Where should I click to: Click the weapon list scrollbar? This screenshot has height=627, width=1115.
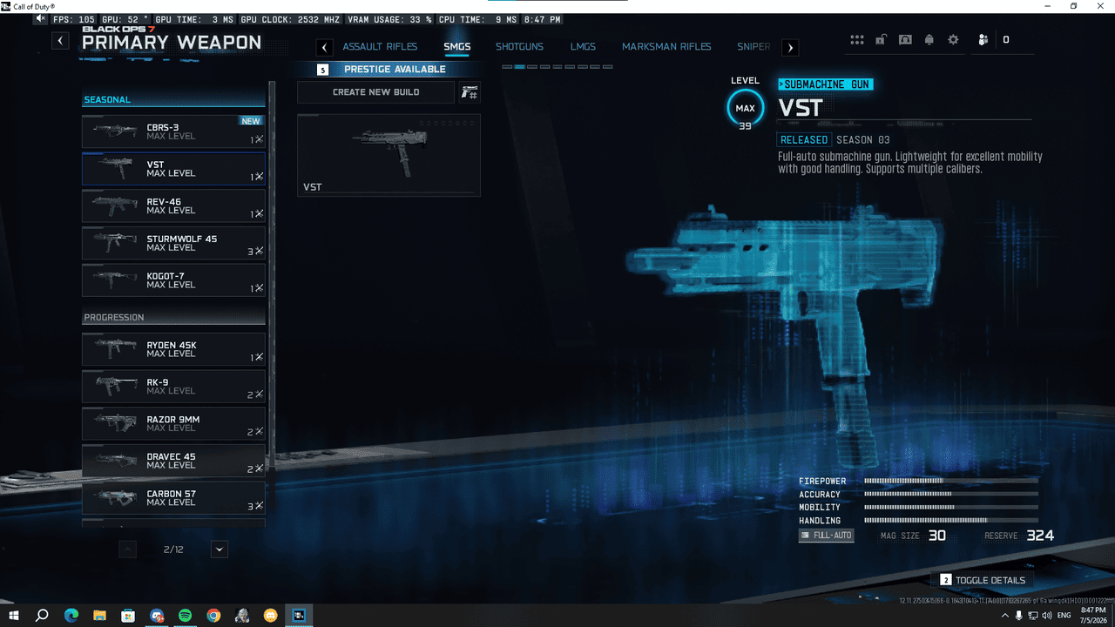coord(272,275)
